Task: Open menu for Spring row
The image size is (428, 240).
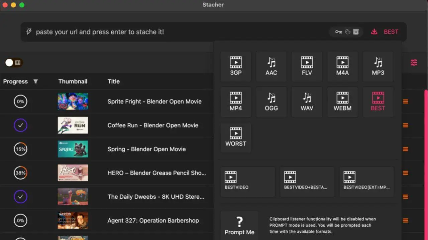Action: click(x=406, y=149)
